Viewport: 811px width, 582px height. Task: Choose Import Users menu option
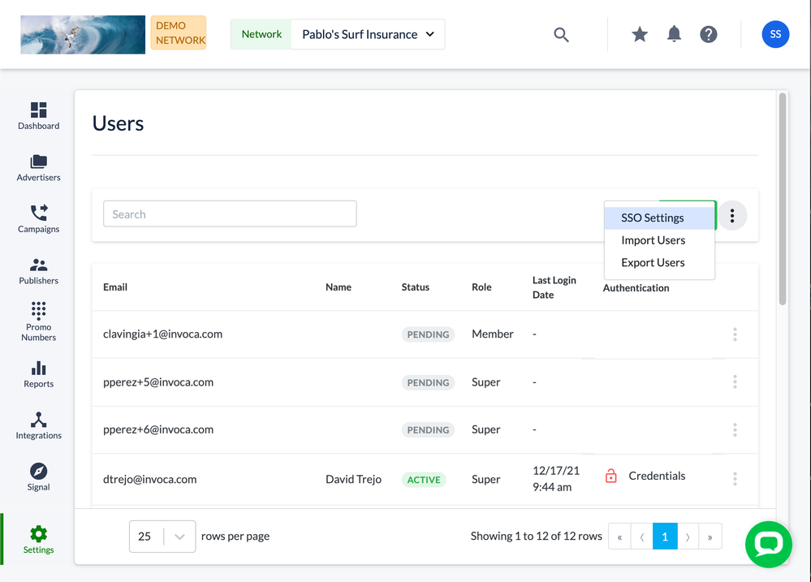coord(653,240)
